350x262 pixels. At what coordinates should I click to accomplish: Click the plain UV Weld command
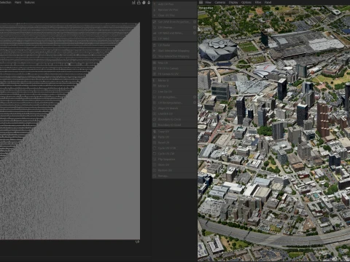click(174, 39)
